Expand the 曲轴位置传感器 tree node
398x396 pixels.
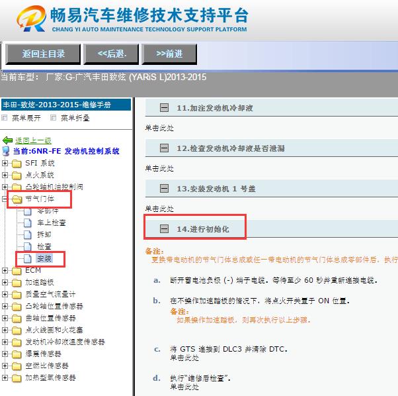click(5, 319)
